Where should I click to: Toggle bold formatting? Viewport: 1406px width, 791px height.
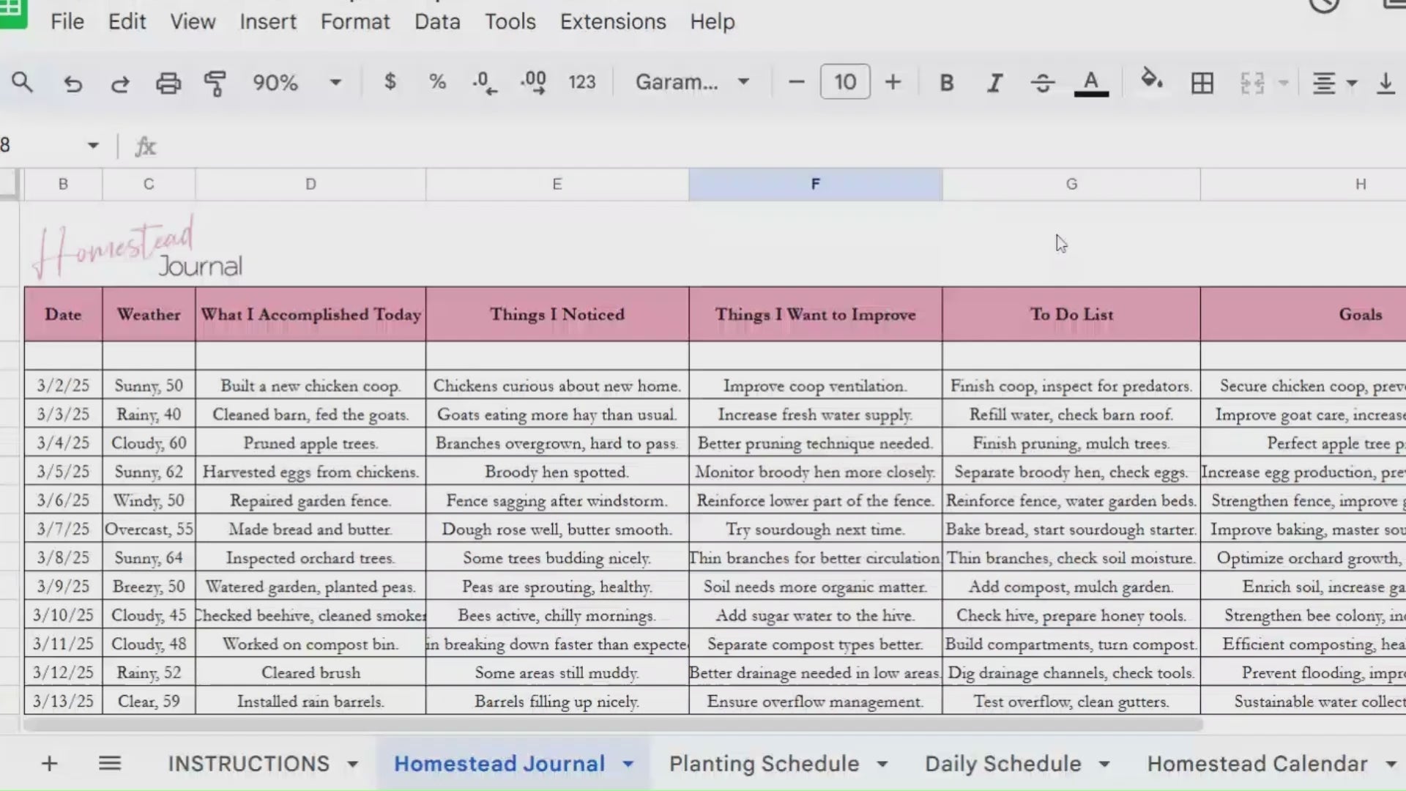pyautogui.click(x=946, y=82)
